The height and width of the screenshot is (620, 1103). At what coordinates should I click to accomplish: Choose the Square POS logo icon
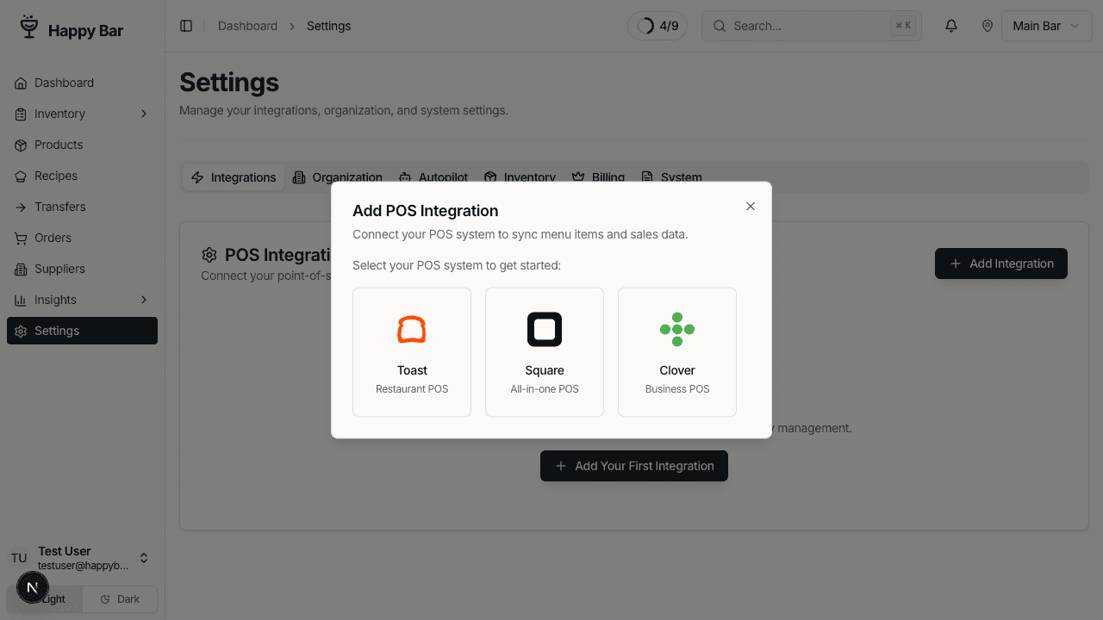pyautogui.click(x=545, y=329)
